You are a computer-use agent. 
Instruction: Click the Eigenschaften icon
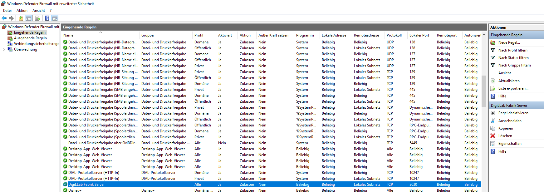(x=493, y=144)
